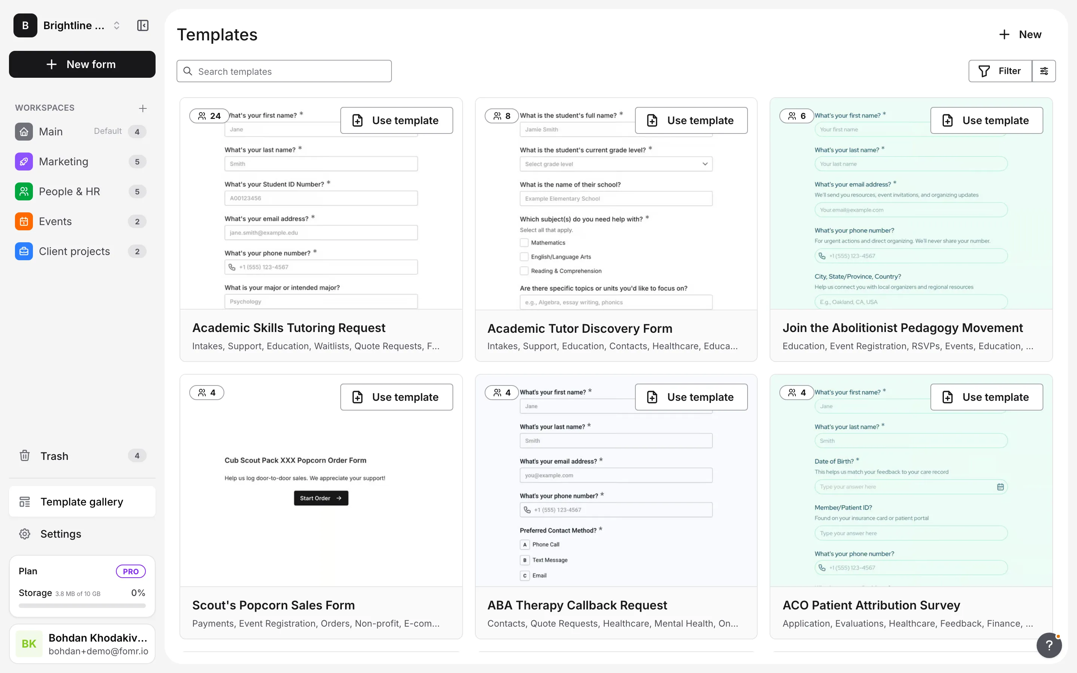
Task: Select Email option C
Action: coord(525,575)
